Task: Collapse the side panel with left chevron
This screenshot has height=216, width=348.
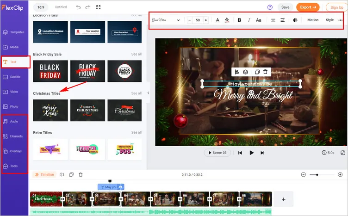Action: [x=148, y=93]
